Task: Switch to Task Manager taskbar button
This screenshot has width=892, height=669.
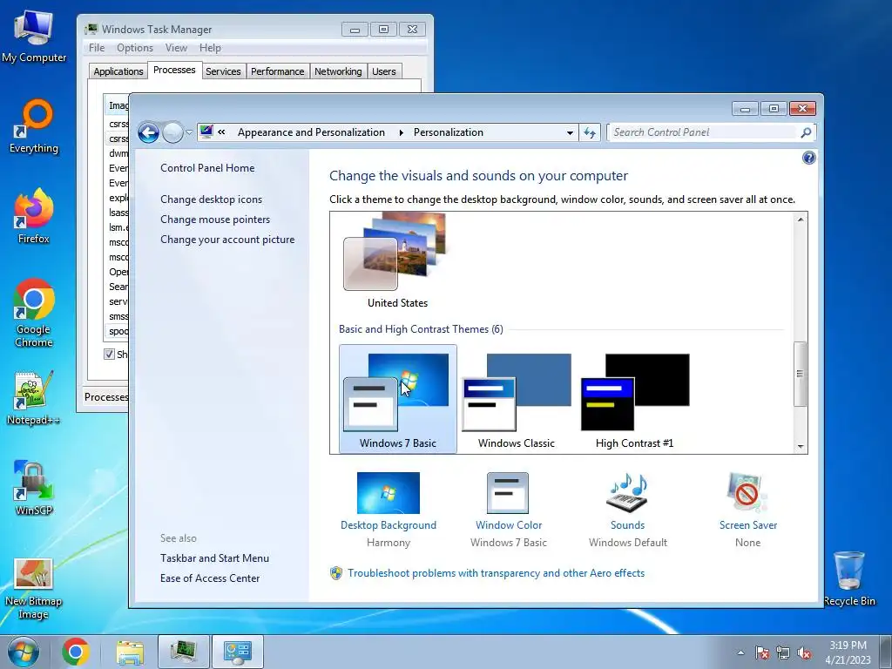Action: click(184, 652)
